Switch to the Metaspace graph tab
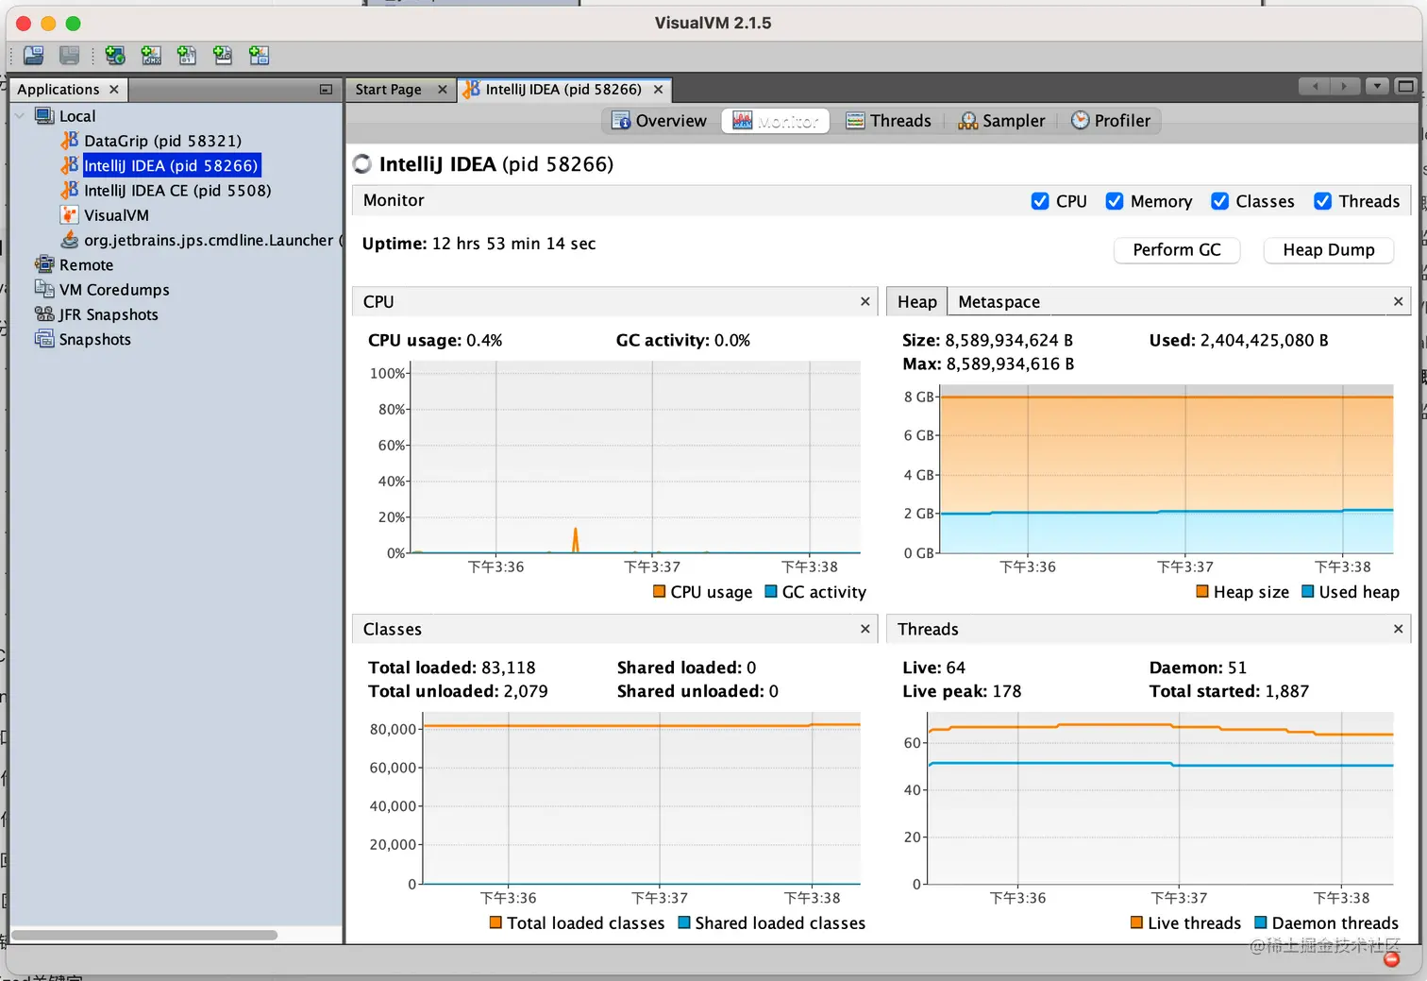 (999, 302)
